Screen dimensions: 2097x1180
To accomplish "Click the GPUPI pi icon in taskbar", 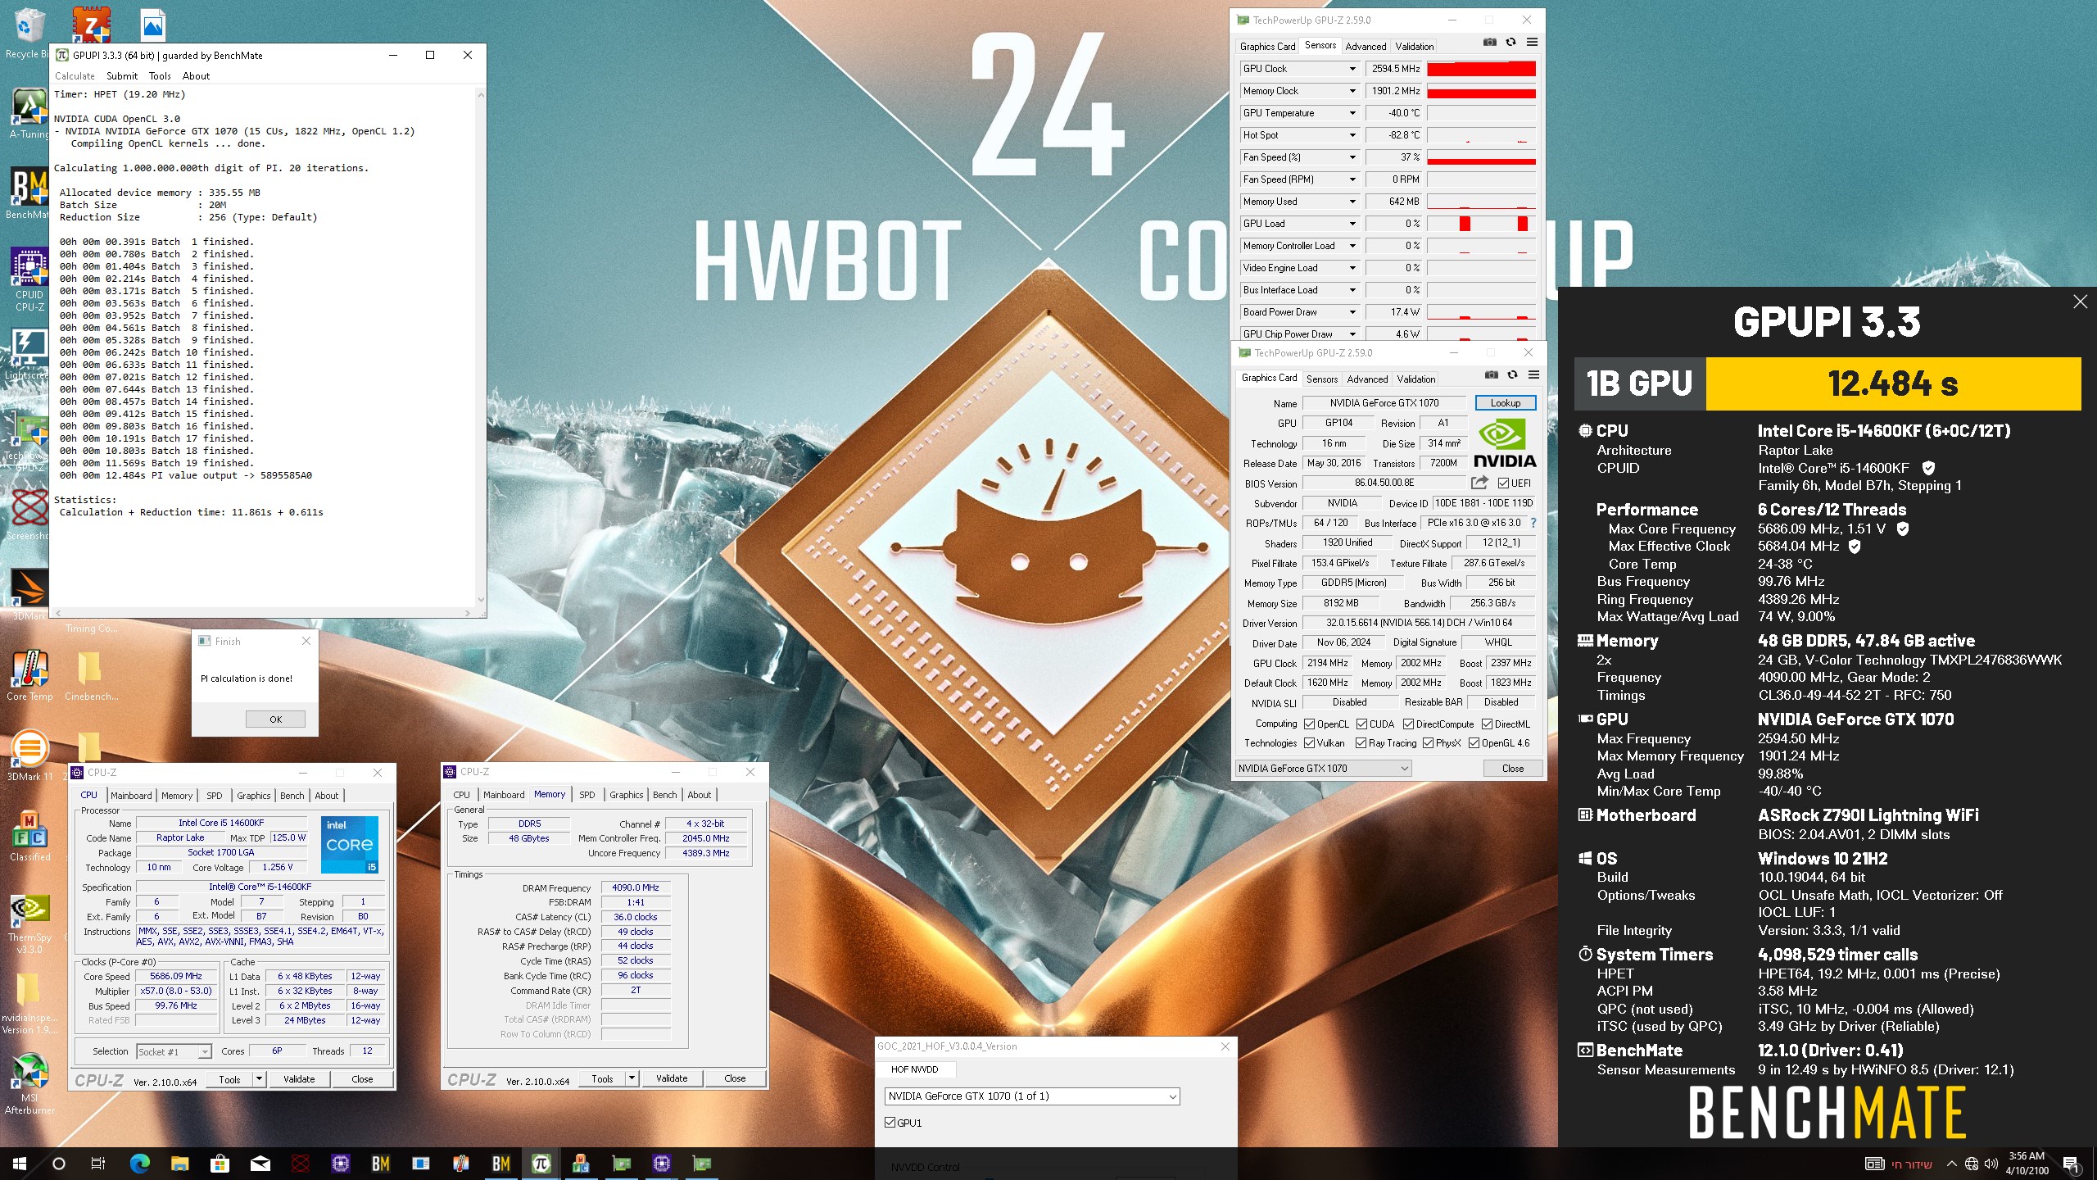I will pyautogui.click(x=541, y=1164).
